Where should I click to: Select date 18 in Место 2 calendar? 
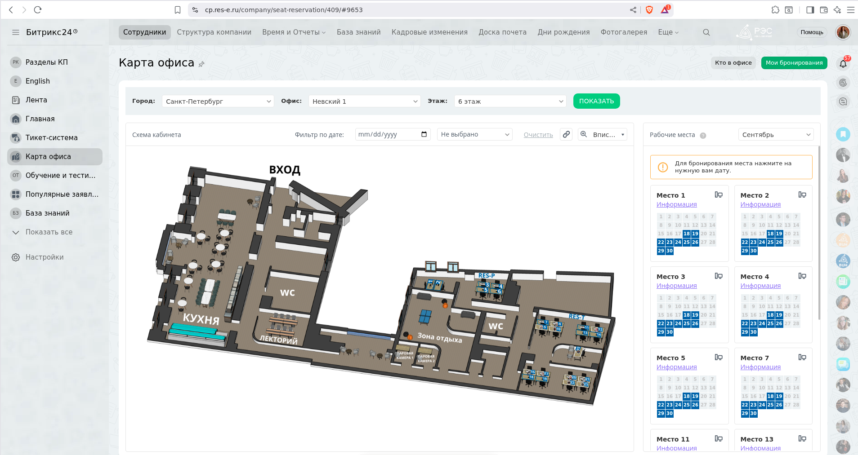[x=770, y=234]
